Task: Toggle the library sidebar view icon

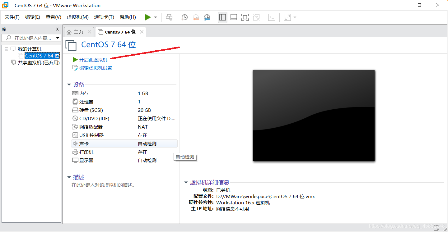Action: pos(222,17)
